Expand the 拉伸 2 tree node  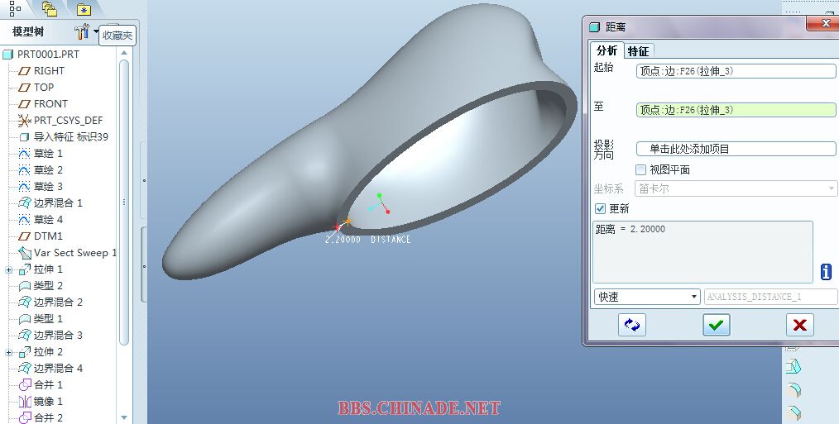click(8, 352)
